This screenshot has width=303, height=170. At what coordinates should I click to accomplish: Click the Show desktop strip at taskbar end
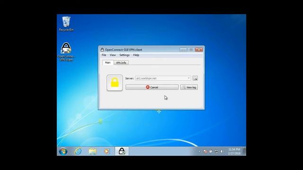click(x=244, y=151)
